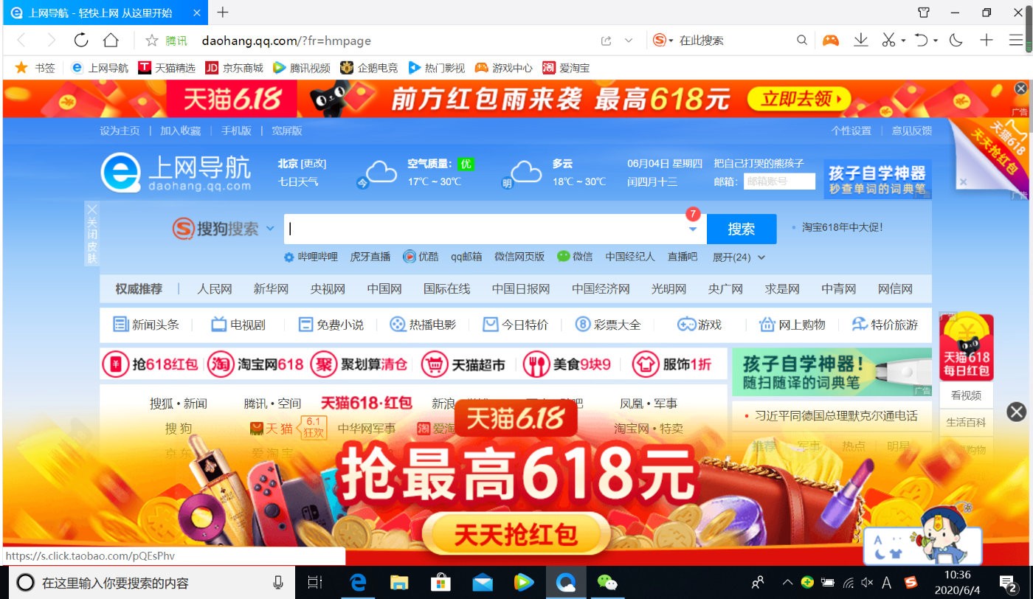Click the '电视剧' category icon link
Viewport: 1033px width, 599px height.
[238, 325]
